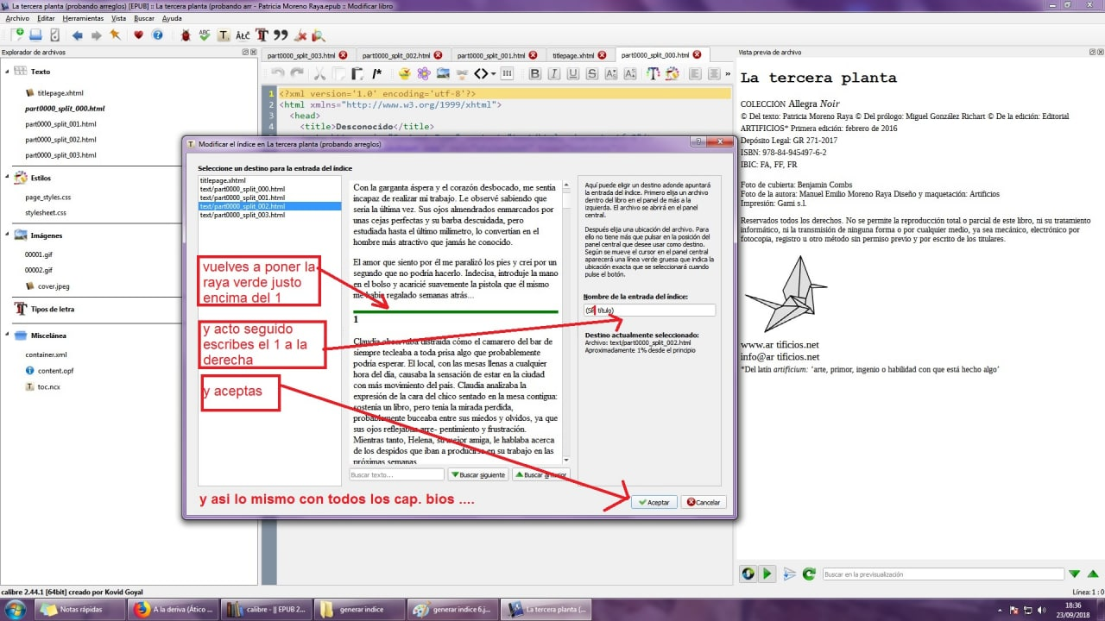Select 00001.gif in file explorer
1105x621 pixels.
(39, 254)
